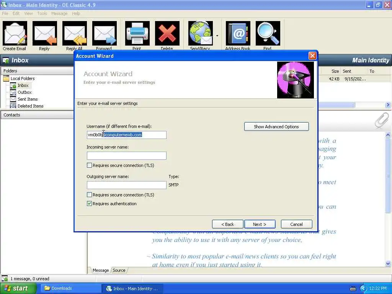392x294 pixels.
Task: Click the Find magnifier icon
Action: pos(268,34)
